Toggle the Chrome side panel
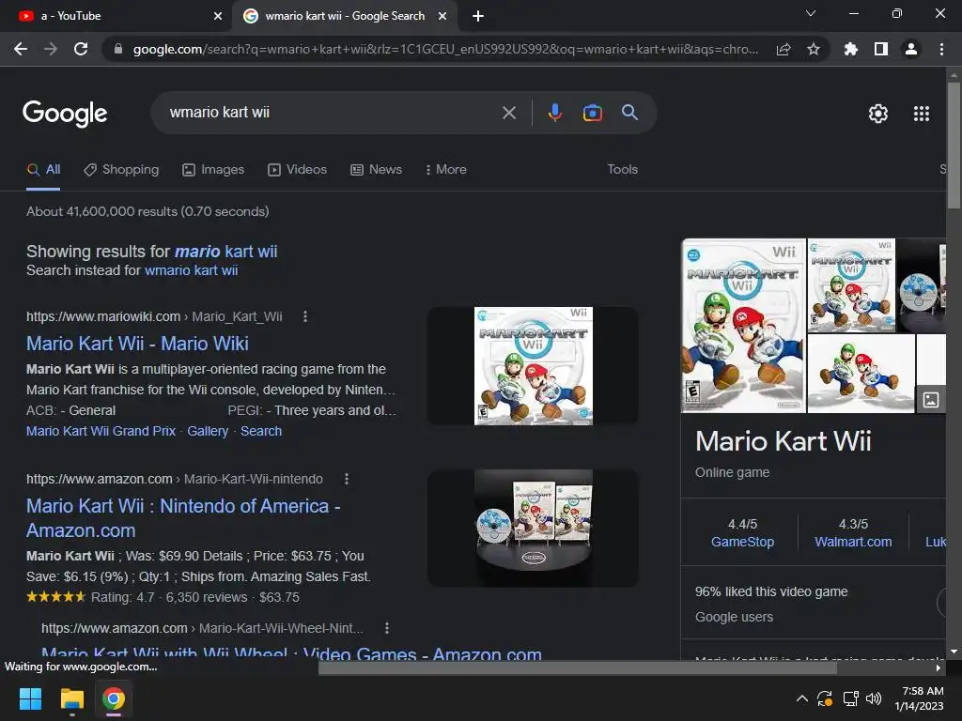 [x=881, y=49]
